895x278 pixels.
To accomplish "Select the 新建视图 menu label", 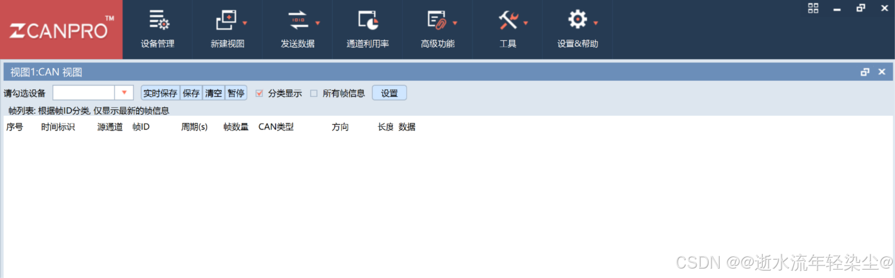I will pyautogui.click(x=227, y=44).
